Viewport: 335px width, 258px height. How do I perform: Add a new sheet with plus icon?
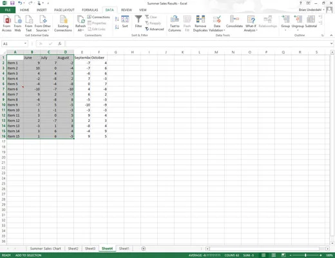[144, 248]
